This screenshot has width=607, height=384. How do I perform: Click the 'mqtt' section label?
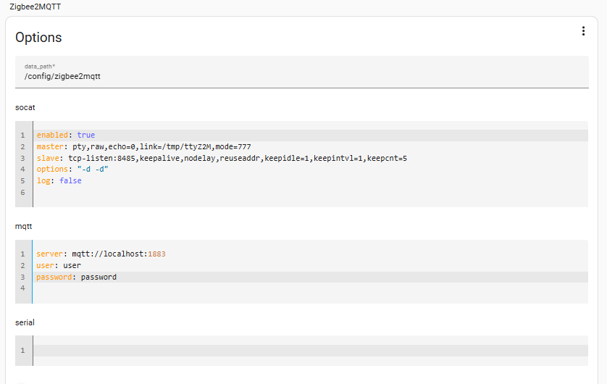pyautogui.click(x=24, y=227)
